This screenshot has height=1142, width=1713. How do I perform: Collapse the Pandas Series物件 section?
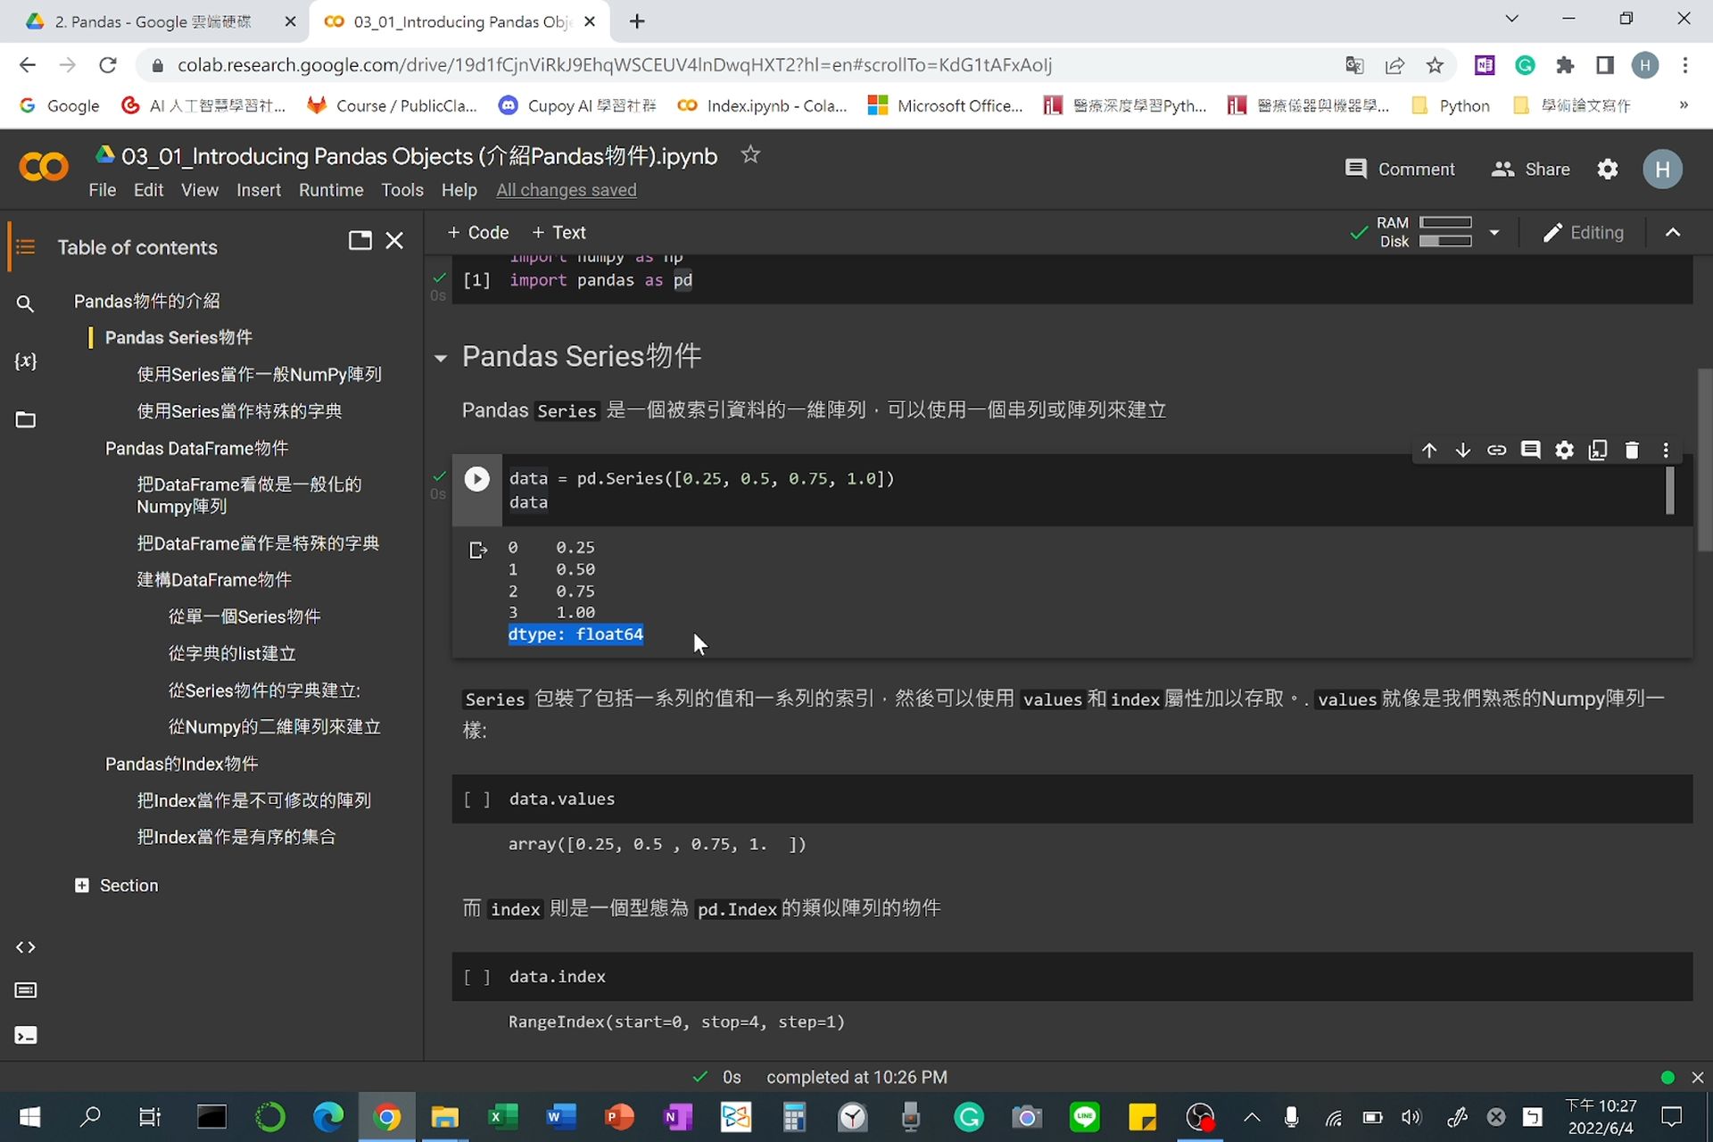[x=442, y=358]
